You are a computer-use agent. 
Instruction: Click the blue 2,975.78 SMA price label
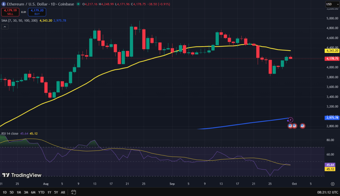[332, 117]
